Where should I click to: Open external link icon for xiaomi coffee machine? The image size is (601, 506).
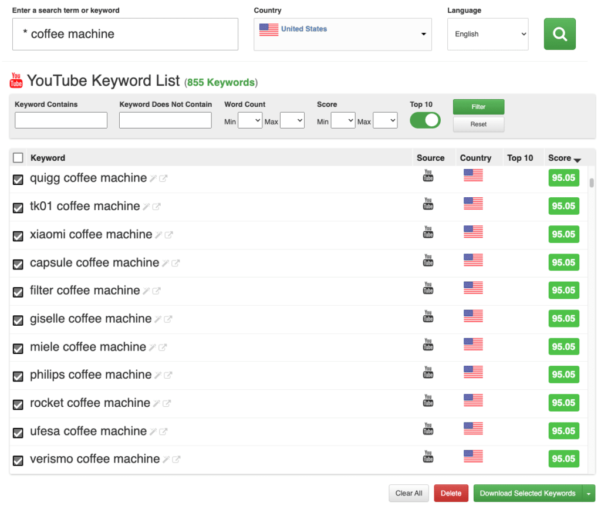(x=168, y=235)
